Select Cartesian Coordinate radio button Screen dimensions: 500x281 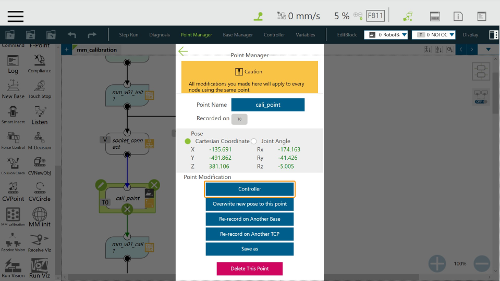(x=188, y=141)
